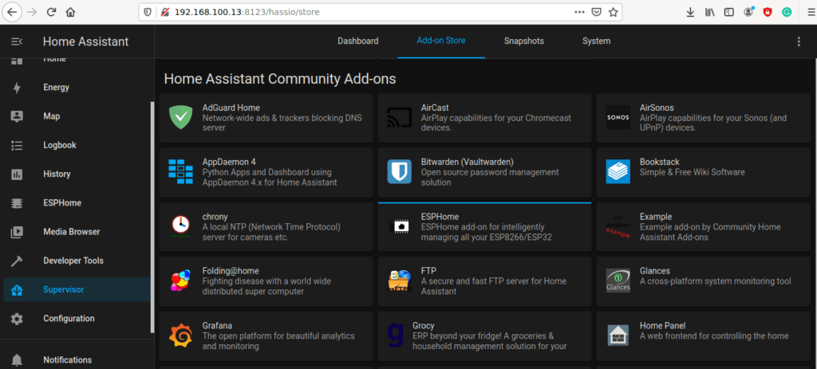Open the three-dot overflow menu
The height and width of the screenshot is (369, 817).
(x=799, y=41)
